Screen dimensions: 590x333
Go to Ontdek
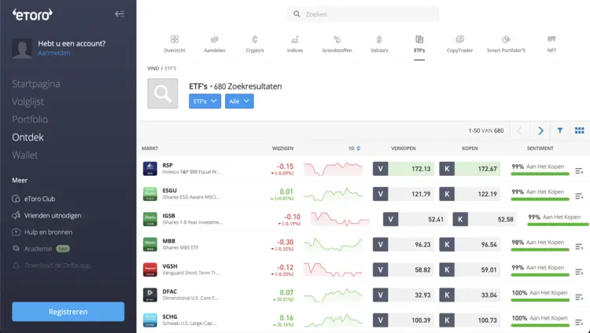tap(28, 137)
